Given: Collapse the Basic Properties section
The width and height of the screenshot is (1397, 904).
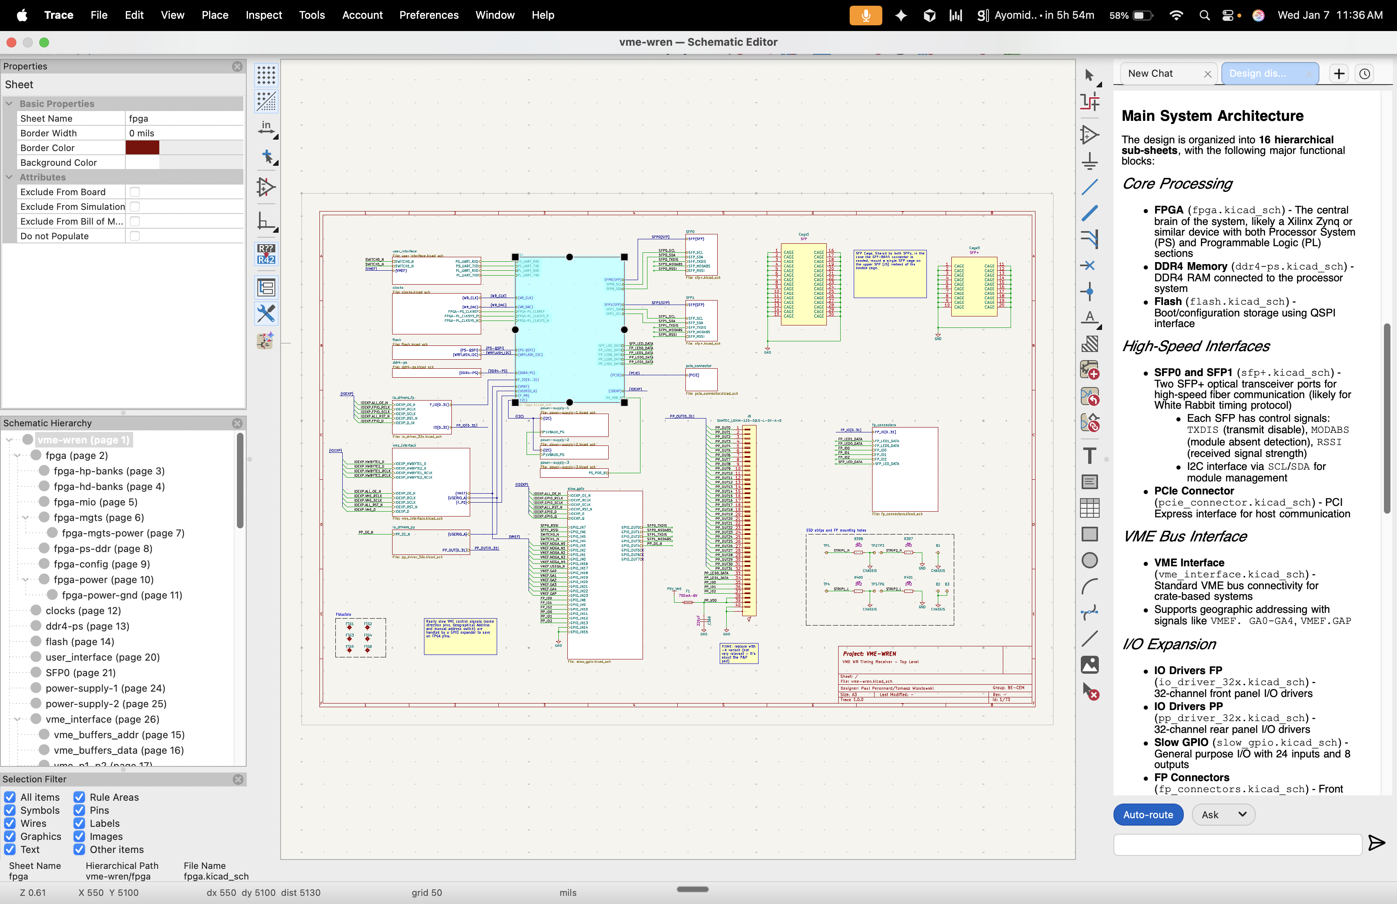Looking at the screenshot, I should point(9,103).
